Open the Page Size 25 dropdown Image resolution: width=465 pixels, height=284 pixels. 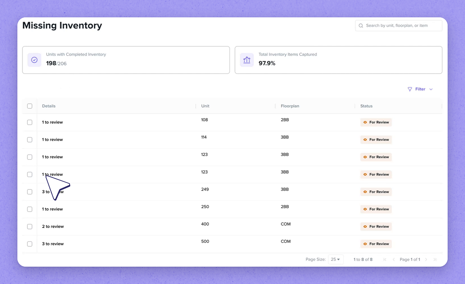[336, 260]
